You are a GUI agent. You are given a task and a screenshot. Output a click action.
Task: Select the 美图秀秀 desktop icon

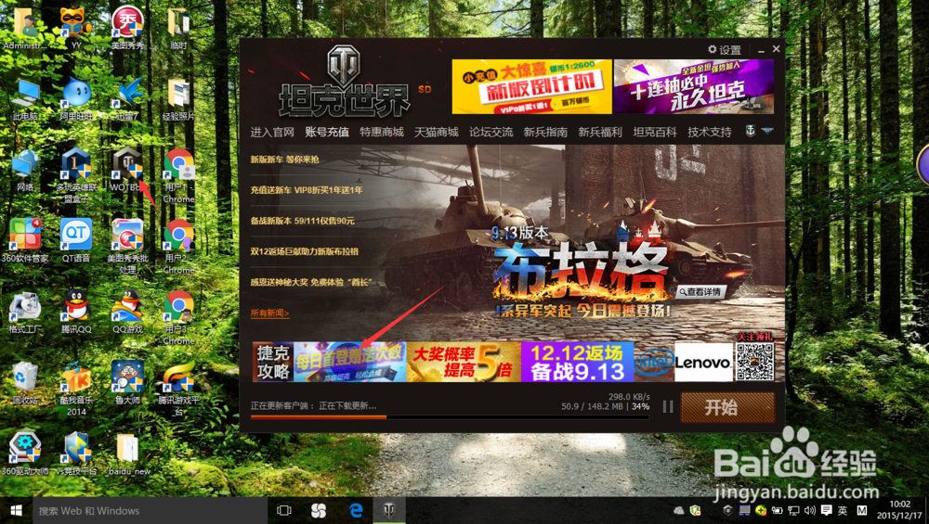point(126,28)
